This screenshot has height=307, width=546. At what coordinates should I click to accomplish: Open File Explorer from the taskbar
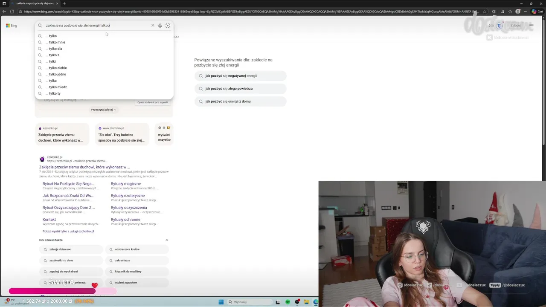306,302
